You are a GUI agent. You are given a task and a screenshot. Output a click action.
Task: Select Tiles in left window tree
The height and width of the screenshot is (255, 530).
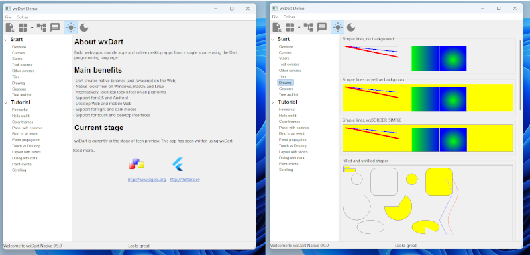[x=15, y=77]
